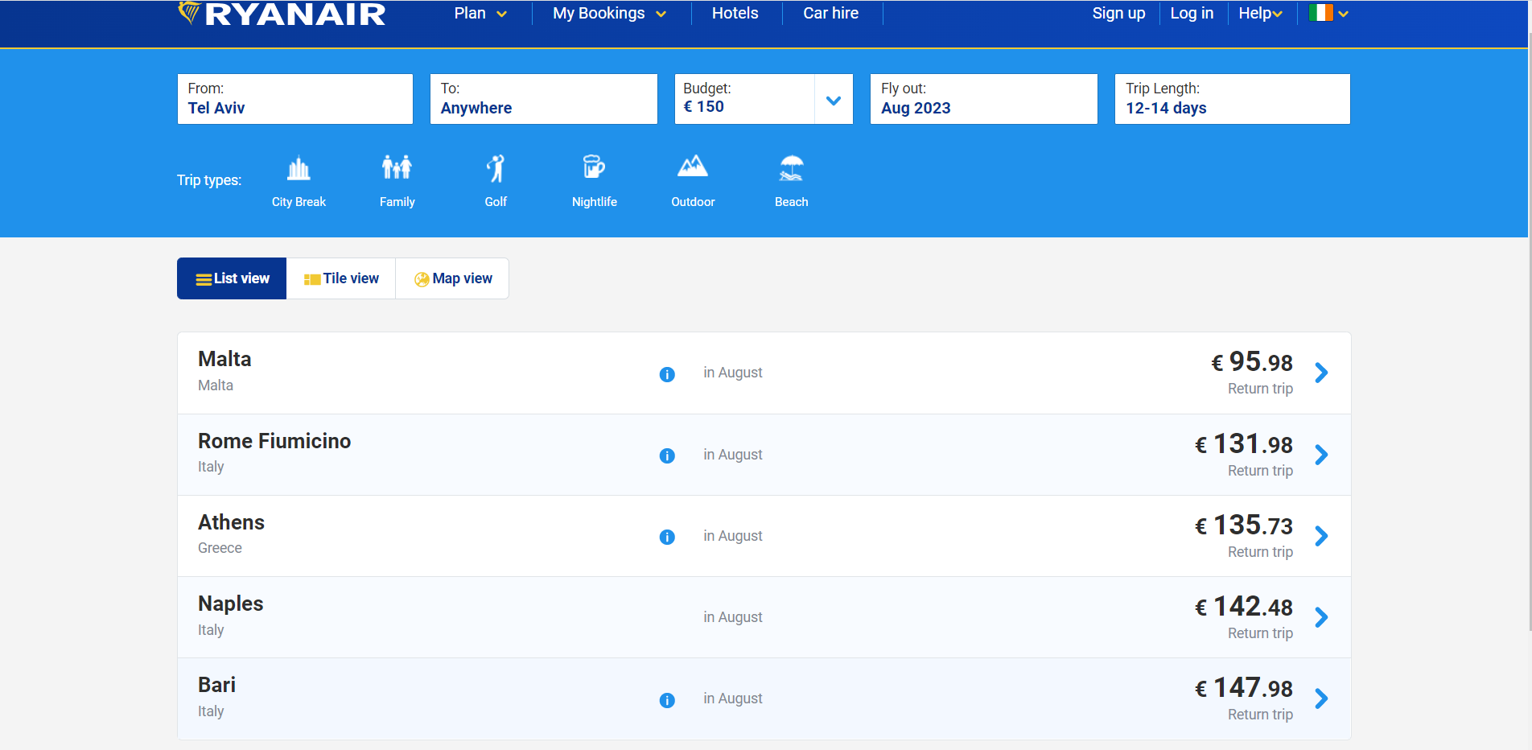
Task: Open the Car hire page
Action: pyautogui.click(x=830, y=14)
